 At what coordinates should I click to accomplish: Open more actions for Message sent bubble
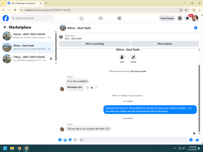tap(96, 88)
